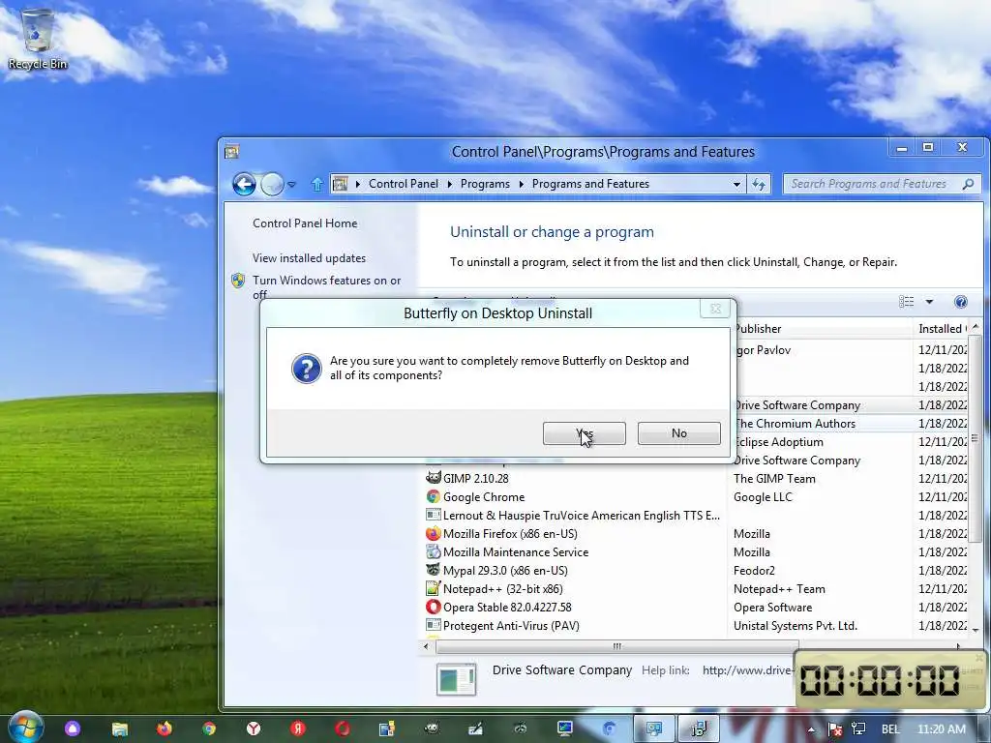Screen dimensions: 991x743
Task: Sort by the Publisher column header
Action: coord(822,329)
